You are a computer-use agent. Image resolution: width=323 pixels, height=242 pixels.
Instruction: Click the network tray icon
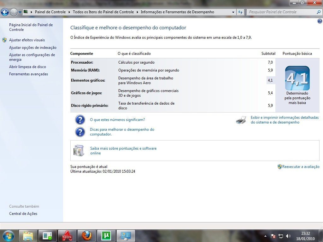tap(280, 236)
